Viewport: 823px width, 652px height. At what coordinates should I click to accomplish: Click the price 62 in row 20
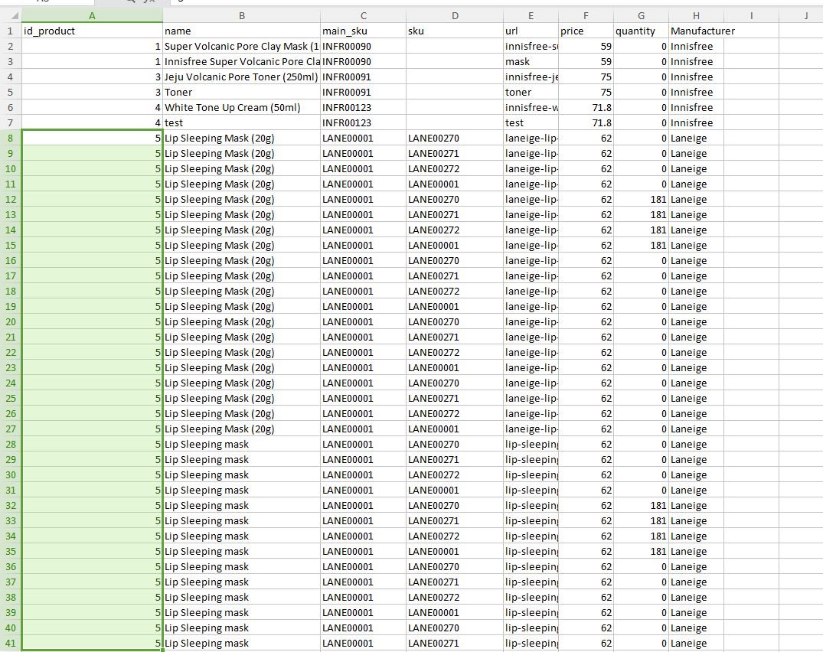pos(586,321)
